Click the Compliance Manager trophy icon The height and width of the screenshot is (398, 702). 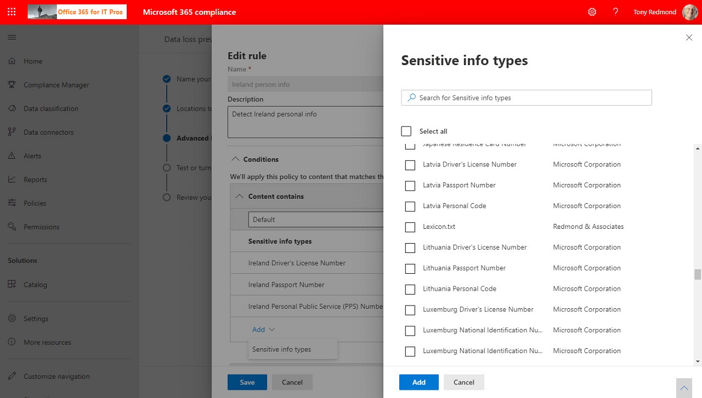12,85
